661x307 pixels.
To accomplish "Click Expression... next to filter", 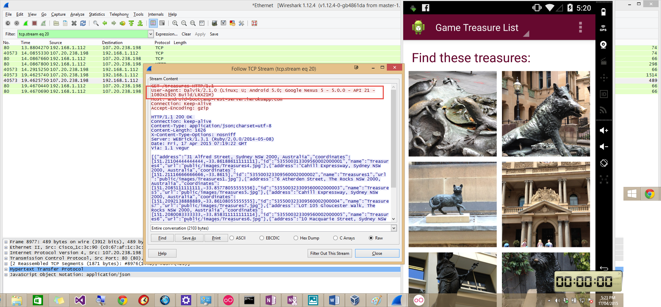I will (167, 34).
